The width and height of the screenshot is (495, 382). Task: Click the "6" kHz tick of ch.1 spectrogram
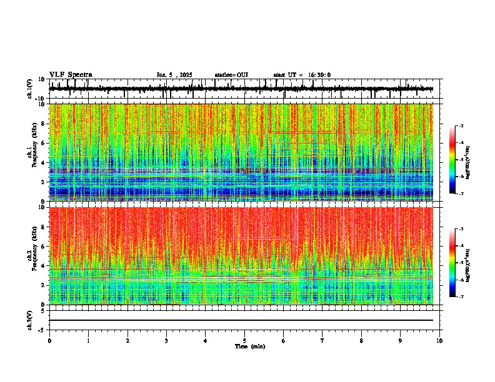pos(43,143)
